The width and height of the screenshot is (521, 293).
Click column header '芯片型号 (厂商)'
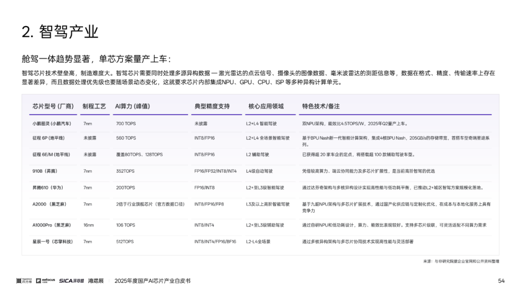pos(53,106)
